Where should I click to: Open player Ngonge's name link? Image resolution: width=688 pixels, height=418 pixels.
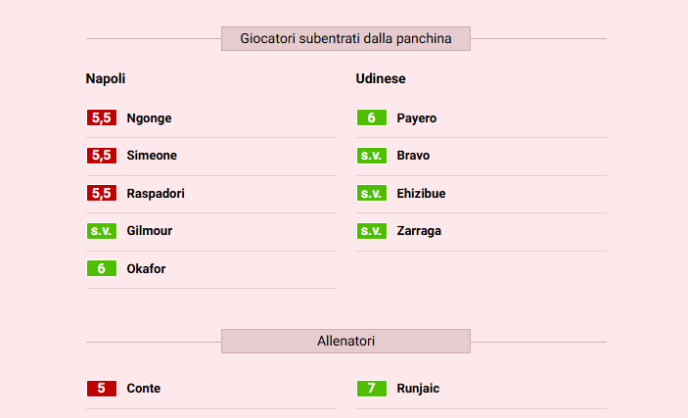point(149,118)
